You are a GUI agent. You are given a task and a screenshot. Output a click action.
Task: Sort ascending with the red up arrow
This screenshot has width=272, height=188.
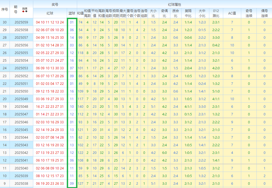(x=23, y=11)
